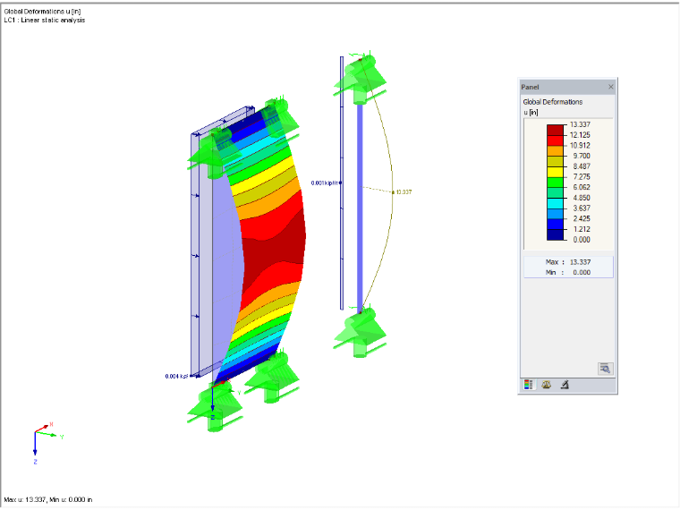Open the Panel's filter (microscope) tab

click(565, 385)
